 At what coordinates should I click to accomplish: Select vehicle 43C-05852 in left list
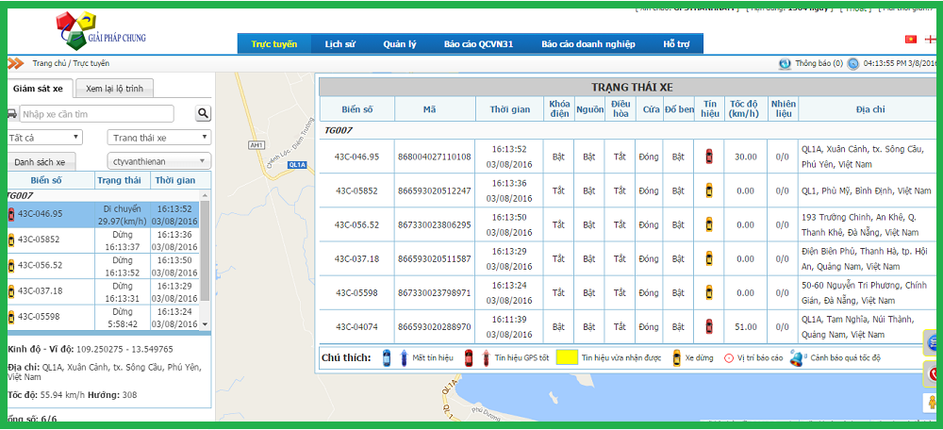tap(104, 240)
